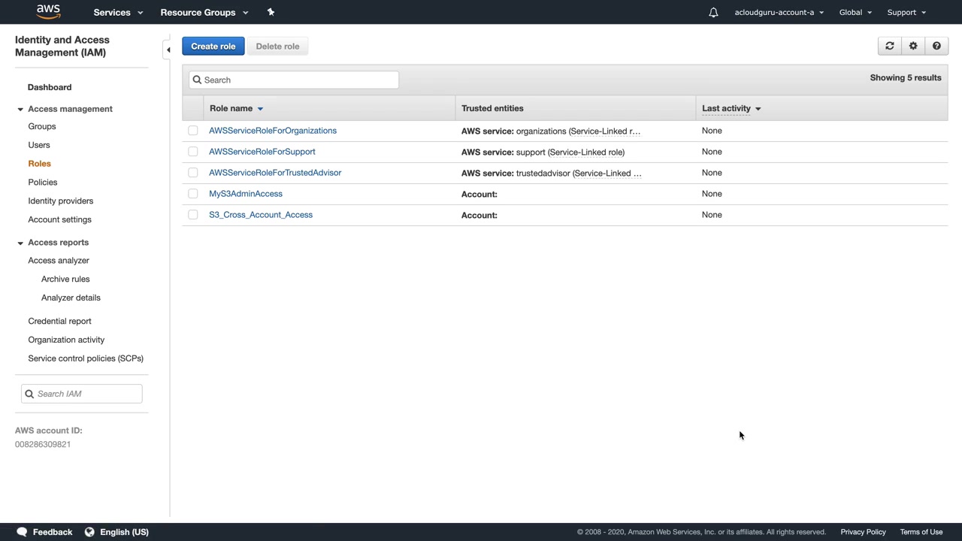Click the pin shortcuts icon in navbar

tap(271, 12)
